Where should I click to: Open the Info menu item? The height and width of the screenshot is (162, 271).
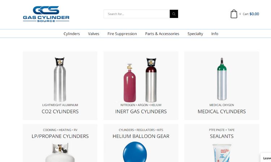[215, 34]
